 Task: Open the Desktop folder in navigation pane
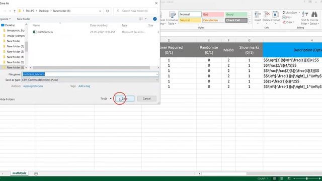coord(10,25)
